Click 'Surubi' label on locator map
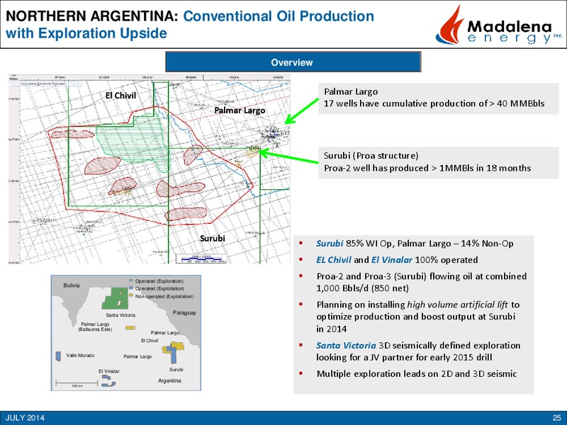Image resolution: width=567 pixels, height=425 pixels. coord(176,369)
